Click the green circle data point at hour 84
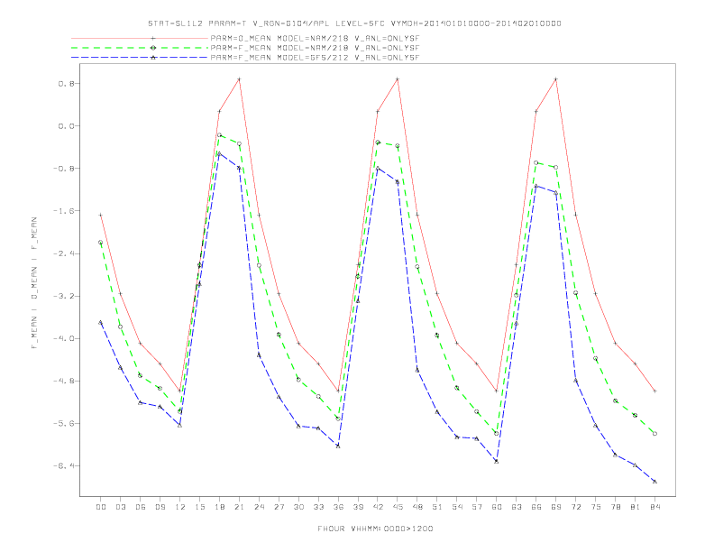The width and height of the screenshot is (714, 552). [x=654, y=434]
